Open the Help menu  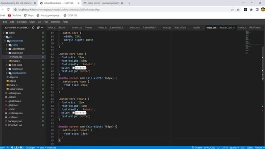click(x=65, y=22)
